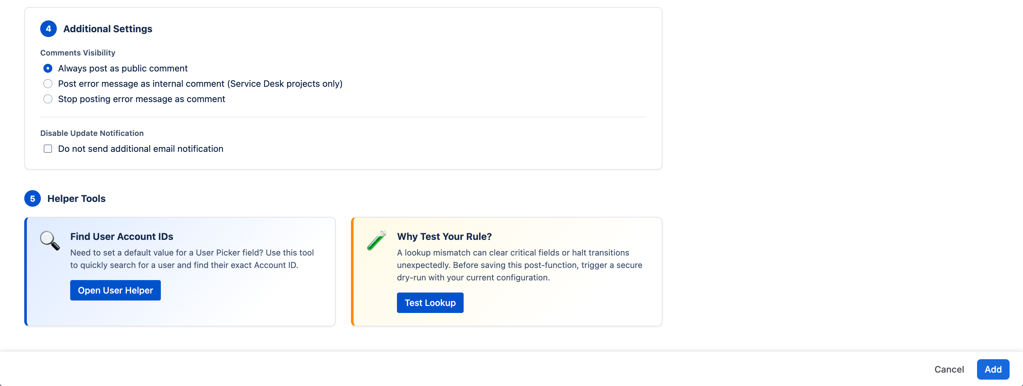1023x386 pixels.
Task: Click the Comments Visibility label
Action: pyautogui.click(x=78, y=53)
